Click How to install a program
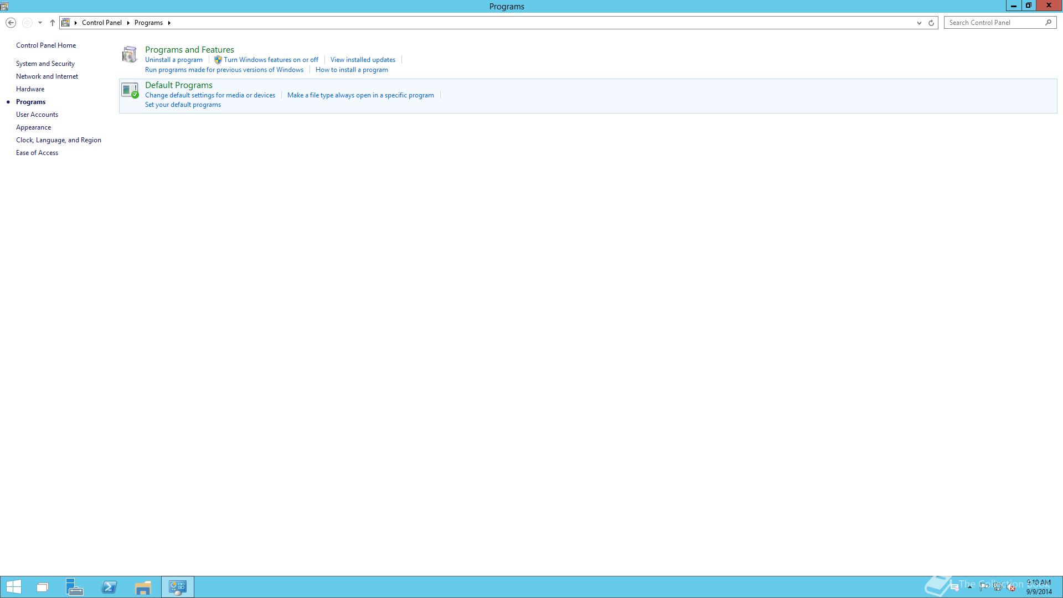Viewport: 1063px width, 598px height. 352,70
